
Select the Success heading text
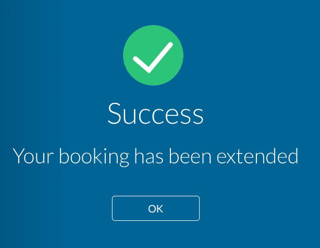(x=155, y=113)
